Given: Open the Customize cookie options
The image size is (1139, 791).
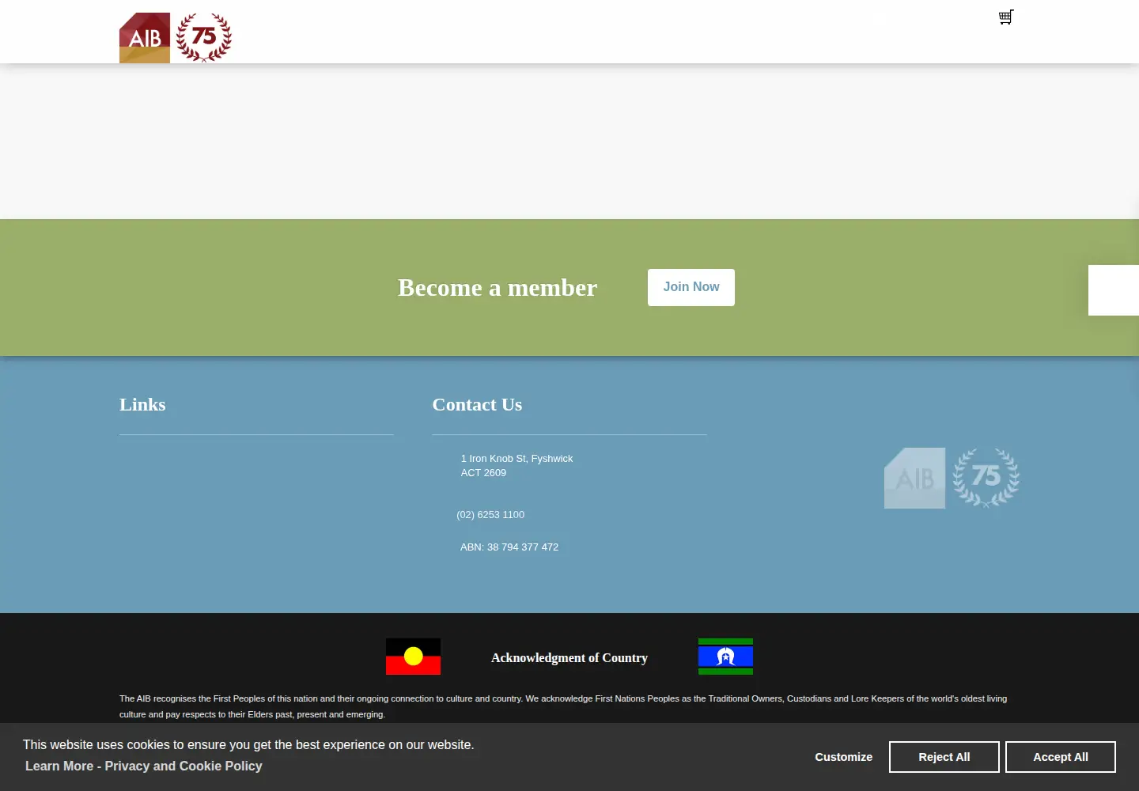Looking at the screenshot, I should pos(844,757).
